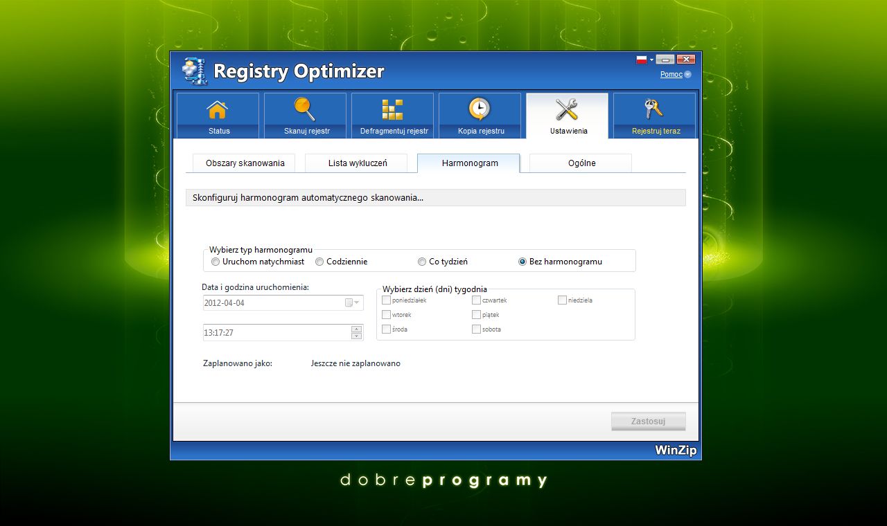This screenshot has height=526, width=887.
Task: Check the poniedziałek checkbox
Action: click(386, 300)
